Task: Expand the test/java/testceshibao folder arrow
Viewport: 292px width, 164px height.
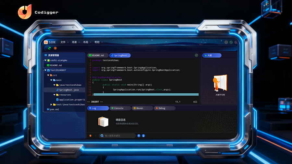Action: 51,104
